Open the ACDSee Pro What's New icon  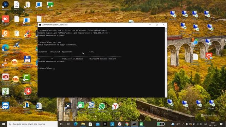(x=6, y=91)
